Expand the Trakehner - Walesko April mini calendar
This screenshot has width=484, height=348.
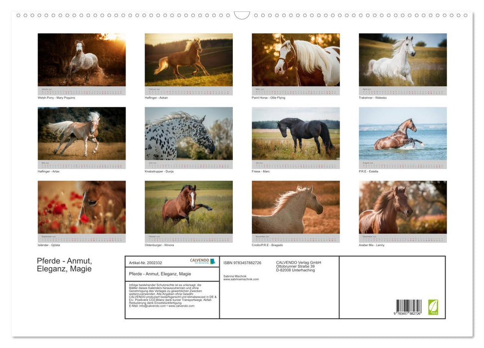pyautogui.click(x=402, y=90)
